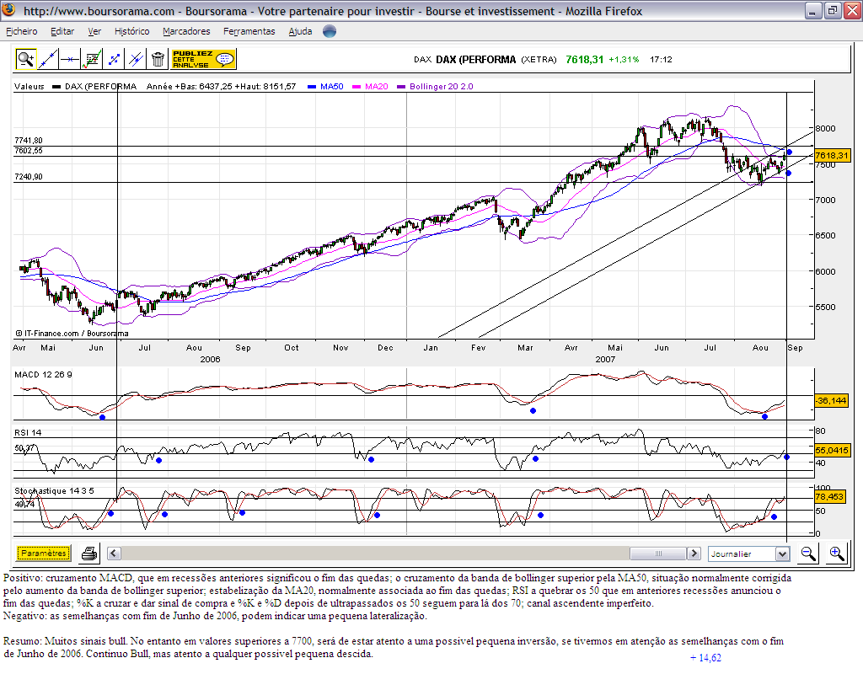Click the RSI 14 label
Image resolution: width=863 pixels, height=674 pixels.
(x=28, y=432)
